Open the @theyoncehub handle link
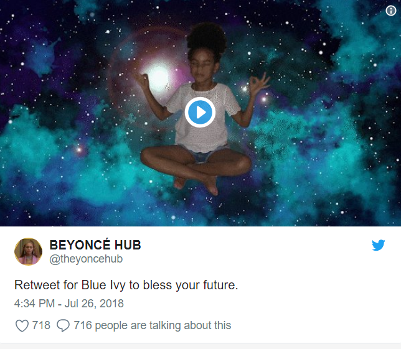This screenshot has width=401, height=349. [86, 259]
